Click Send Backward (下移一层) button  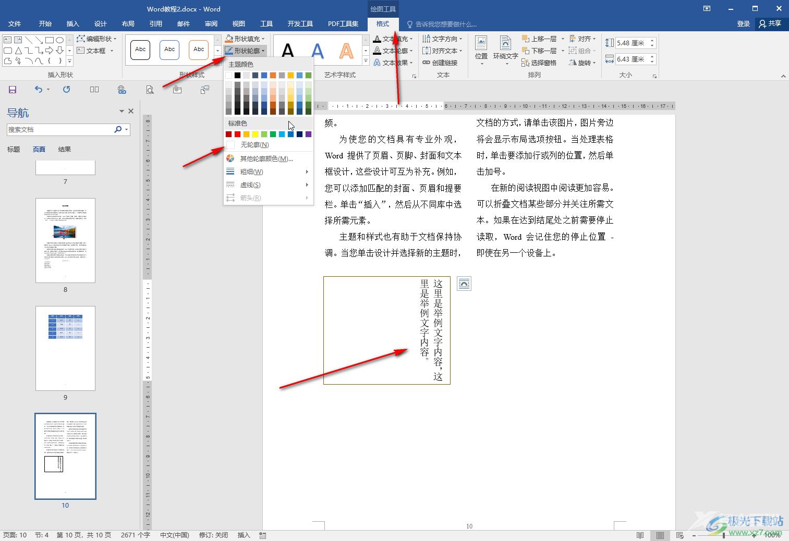(x=539, y=51)
